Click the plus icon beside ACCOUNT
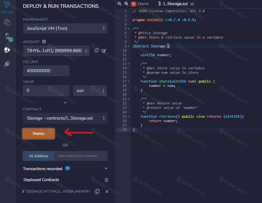Viewport: 262px width, 203px height. [x=44, y=42]
